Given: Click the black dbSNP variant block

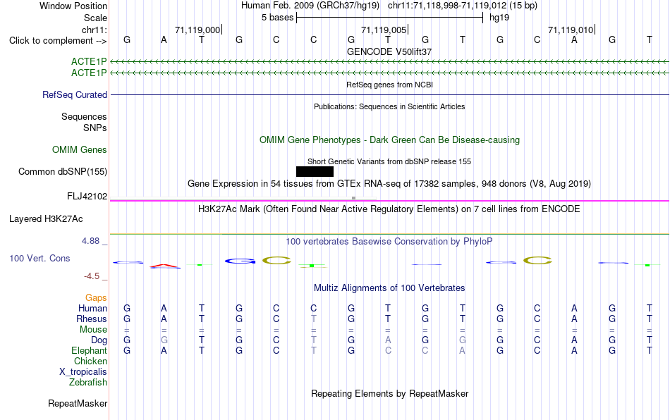Looking at the screenshot, I should tap(315, 171).
